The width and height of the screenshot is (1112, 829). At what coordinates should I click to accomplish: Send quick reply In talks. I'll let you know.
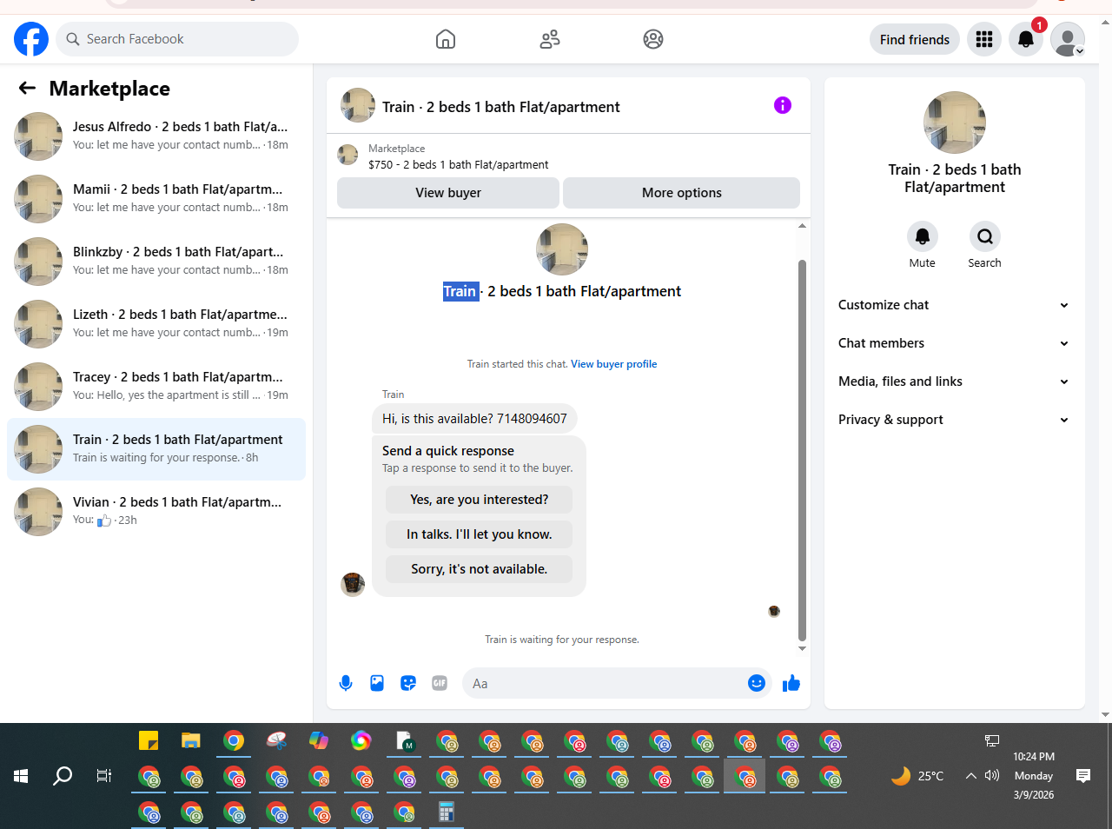(480, 534)
